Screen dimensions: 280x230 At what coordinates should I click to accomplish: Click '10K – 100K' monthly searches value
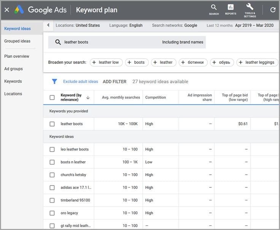[x=128, y=124]
